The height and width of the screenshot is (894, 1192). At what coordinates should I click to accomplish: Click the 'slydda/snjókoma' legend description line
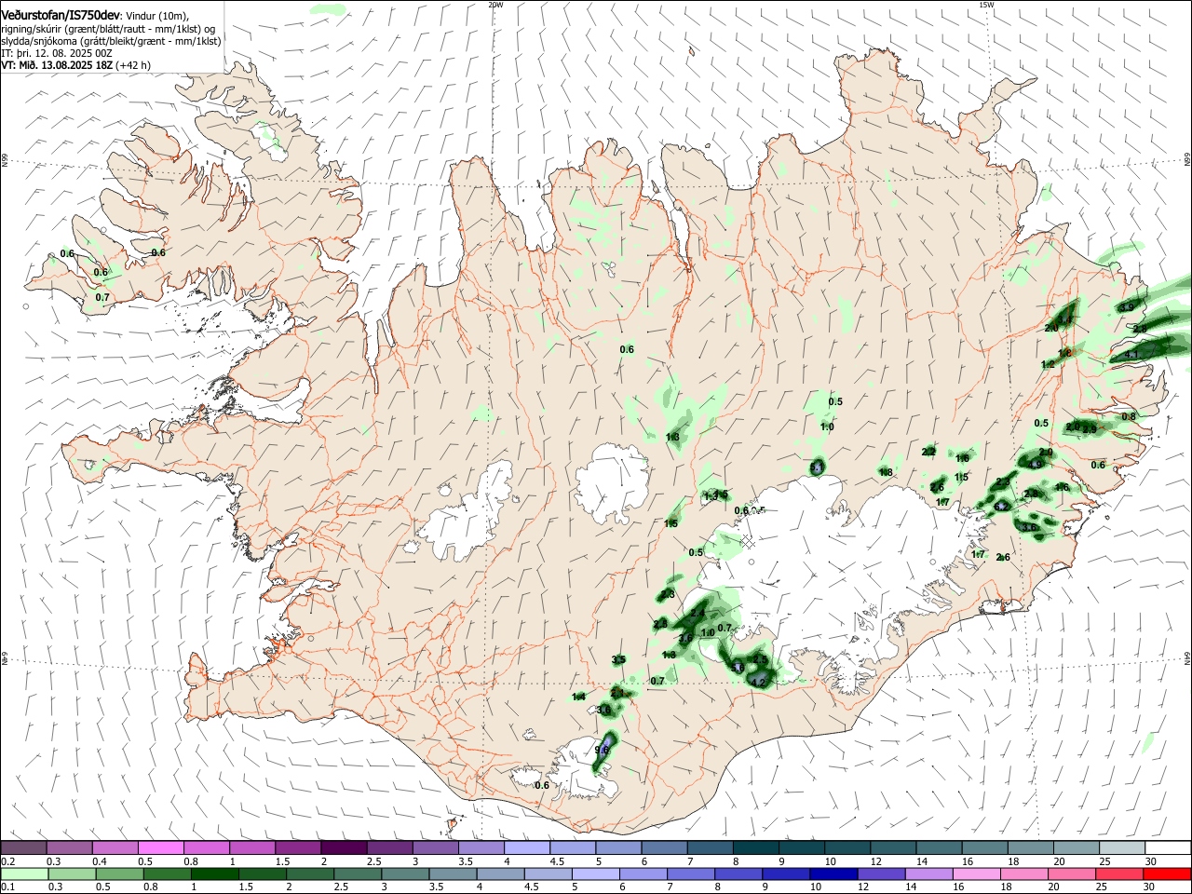[111, 41]
